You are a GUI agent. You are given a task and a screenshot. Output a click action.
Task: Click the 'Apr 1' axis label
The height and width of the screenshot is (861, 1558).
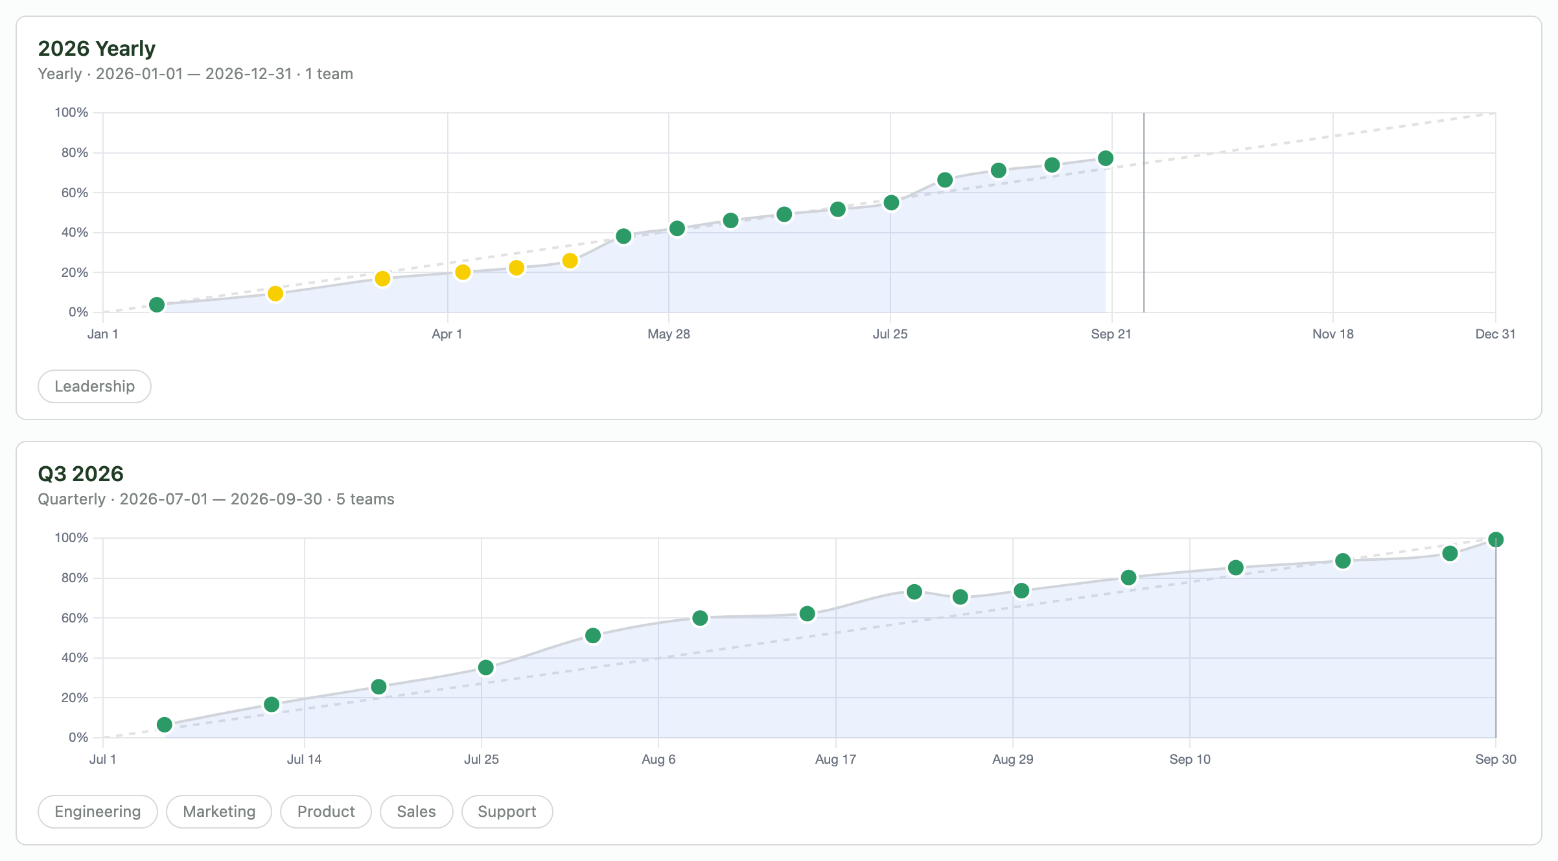pos(447,334)
